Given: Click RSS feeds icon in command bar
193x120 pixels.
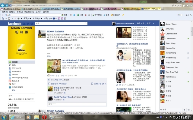Looking at the screenshot, I should point(9,19).
